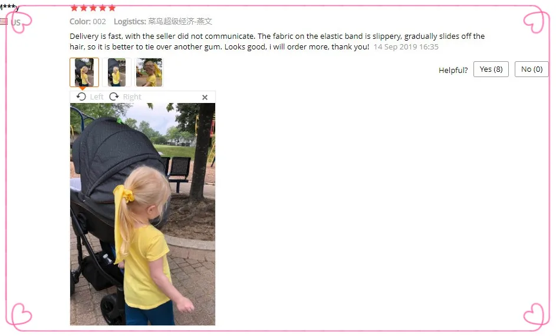Click the US flag icon beside reviewer
556x336 pixels.
(4, 22)
